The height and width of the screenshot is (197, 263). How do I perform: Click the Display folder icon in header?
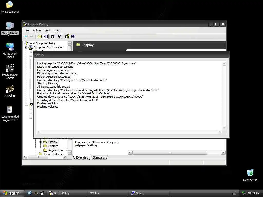(78, 45)
